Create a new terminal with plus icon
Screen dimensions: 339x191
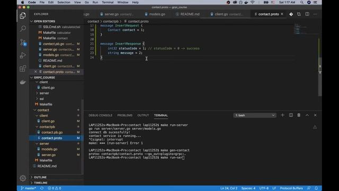coord(282,115)
